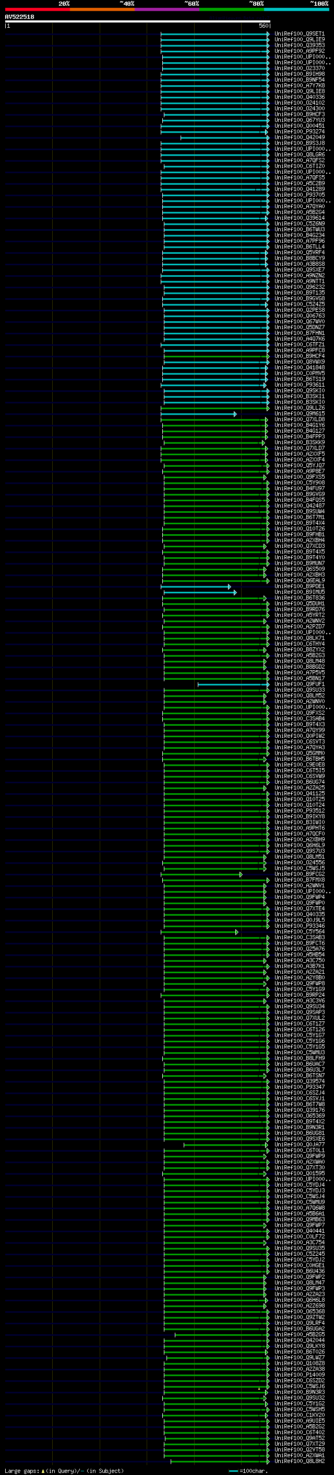Open hit UniRef100_Q9SET1

299,34
